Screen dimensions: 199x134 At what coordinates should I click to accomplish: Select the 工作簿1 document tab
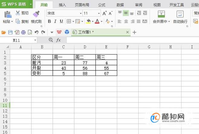[x=101, y=32]
